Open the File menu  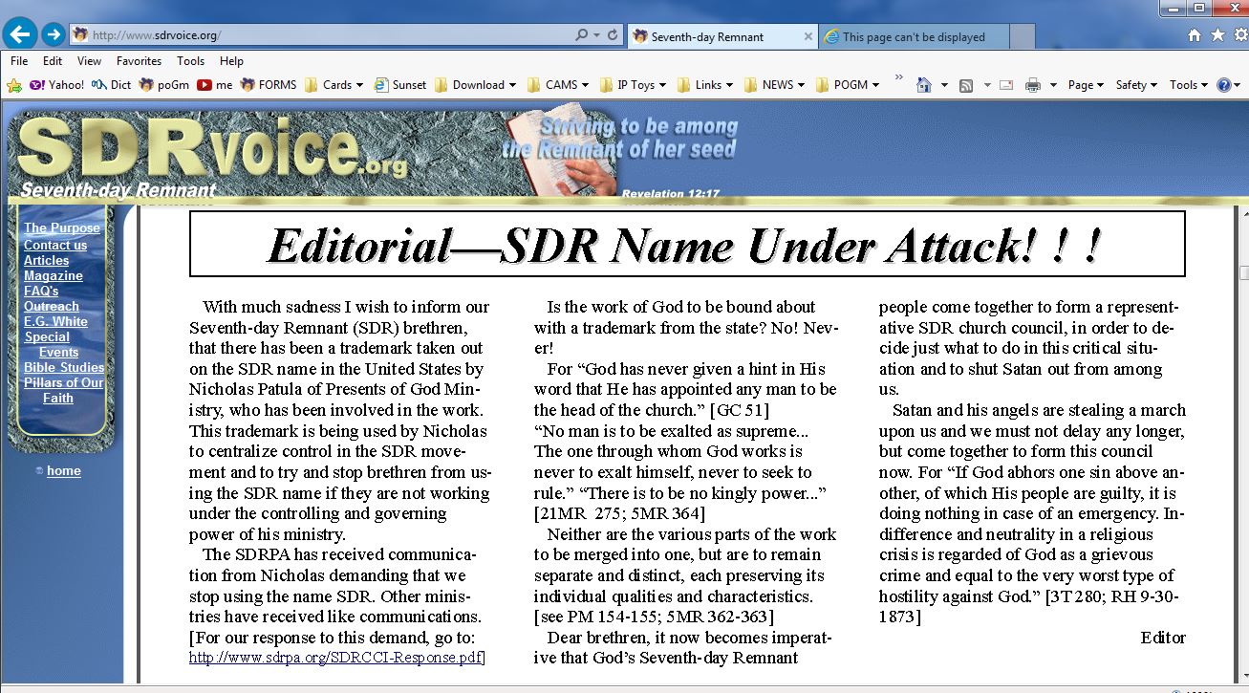pyautogui.click(x=19, y=60)
